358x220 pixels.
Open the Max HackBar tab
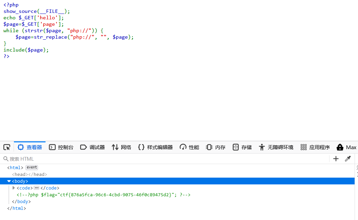click(x=346, y=147)
